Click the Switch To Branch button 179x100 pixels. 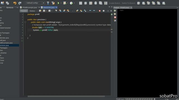[x=128, y=3]
